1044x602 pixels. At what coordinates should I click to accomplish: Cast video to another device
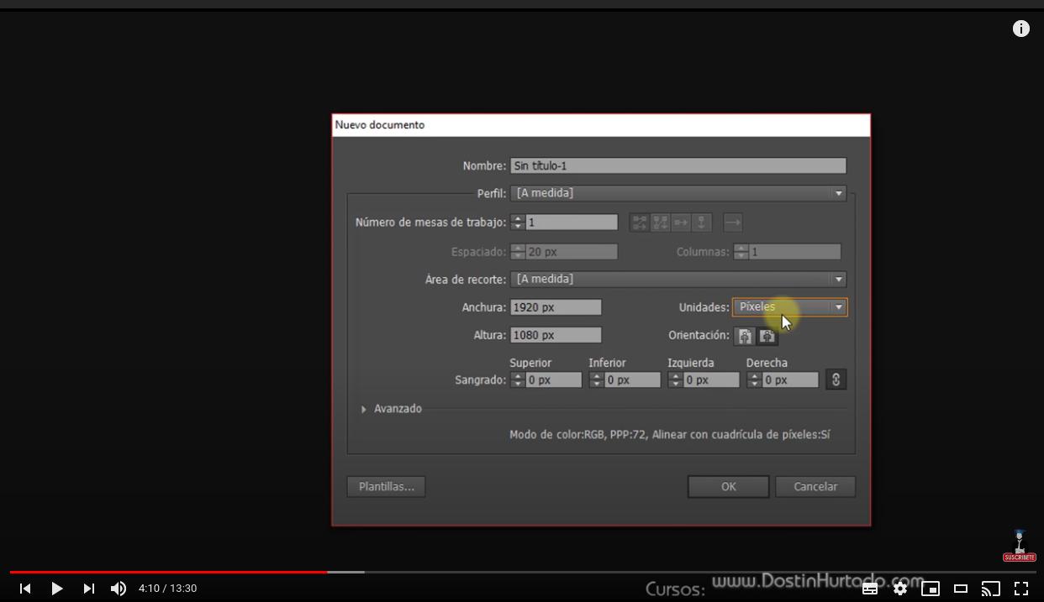[x=991, y=589]
